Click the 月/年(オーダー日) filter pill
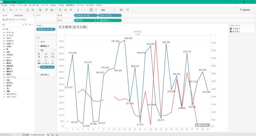This screenshot has height=136, width=256. point(46,29)
